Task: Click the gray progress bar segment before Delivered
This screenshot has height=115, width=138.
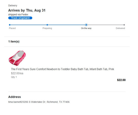Action: pos(105,25)
